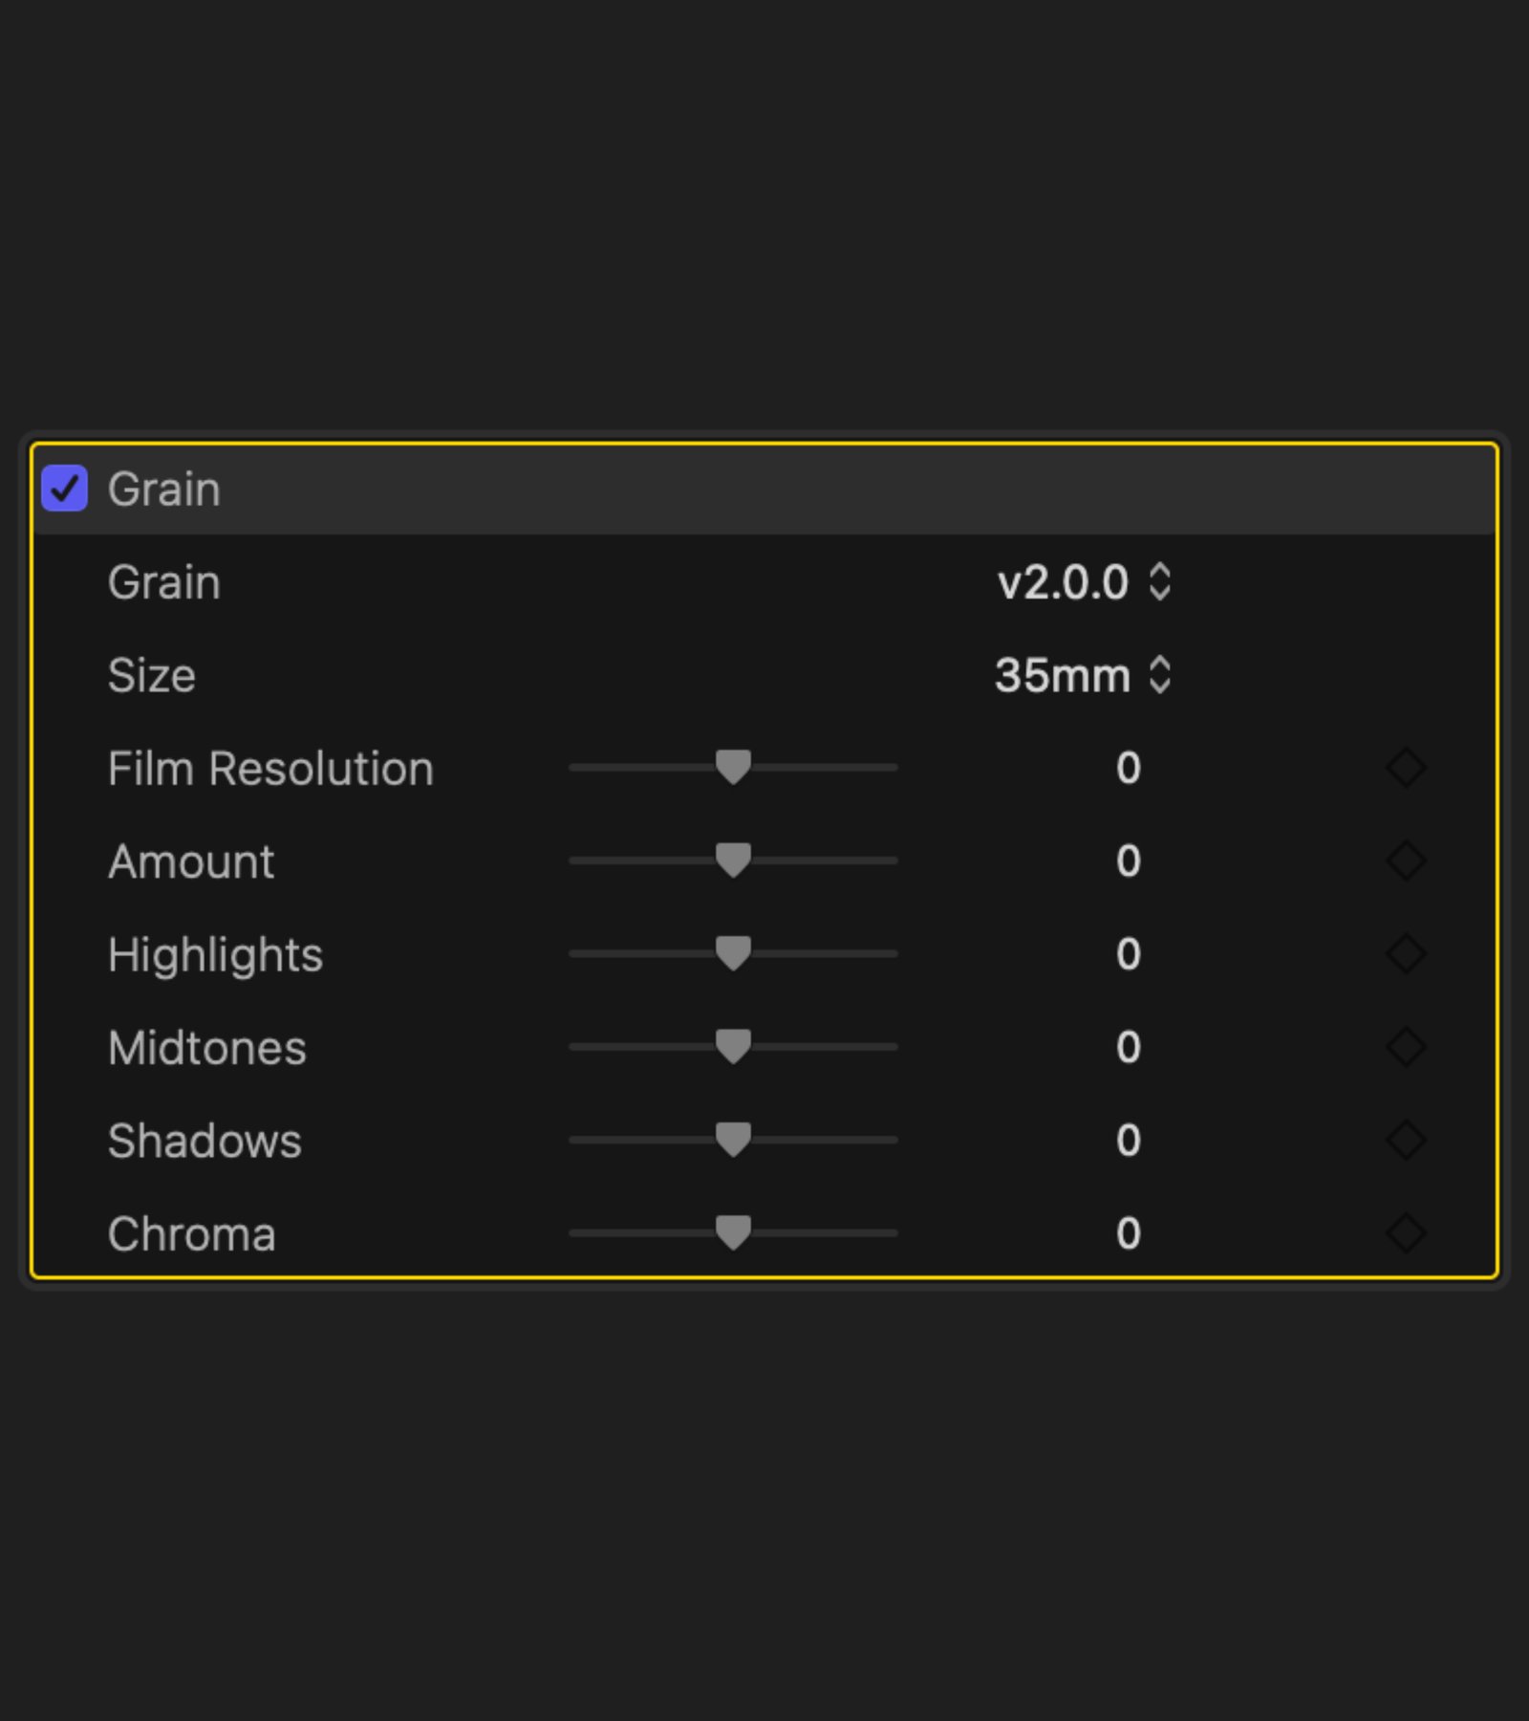Click the Chroma slider handle

(x=734, y=1232)
